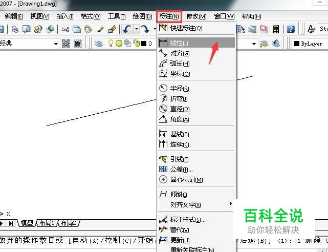Choose 弧长(H) arc length dimension
Screen dimensions: 328x252
click(x=196, y=63)
